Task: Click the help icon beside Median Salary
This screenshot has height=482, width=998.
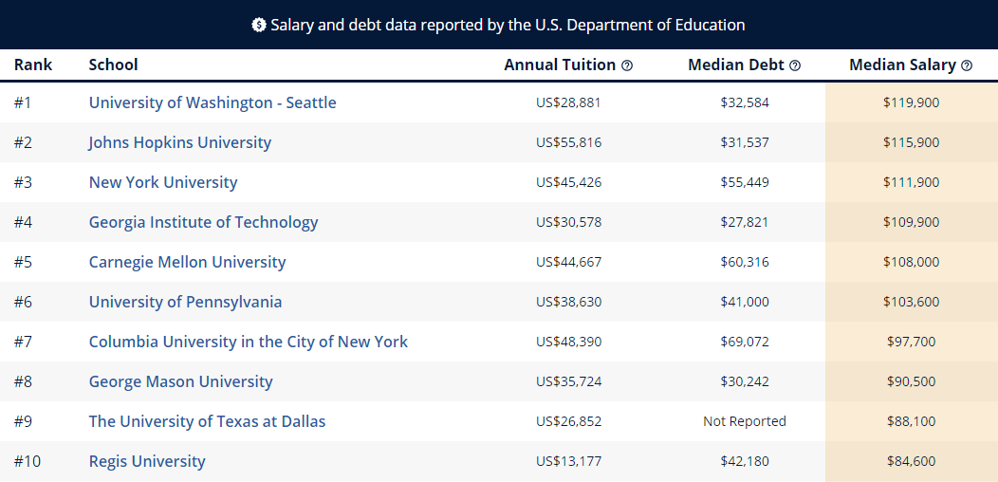Action: (967, 65)
